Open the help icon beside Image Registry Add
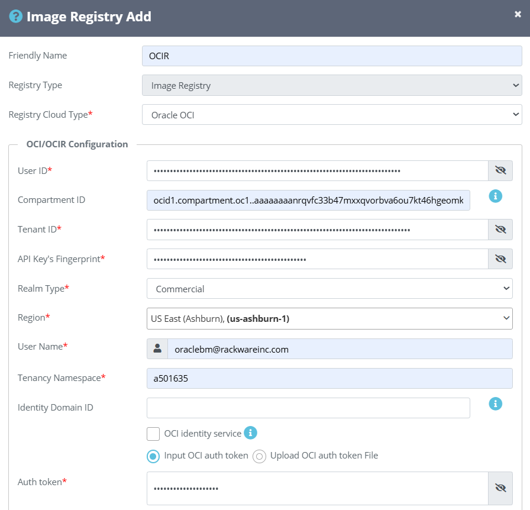 (15, 16)
